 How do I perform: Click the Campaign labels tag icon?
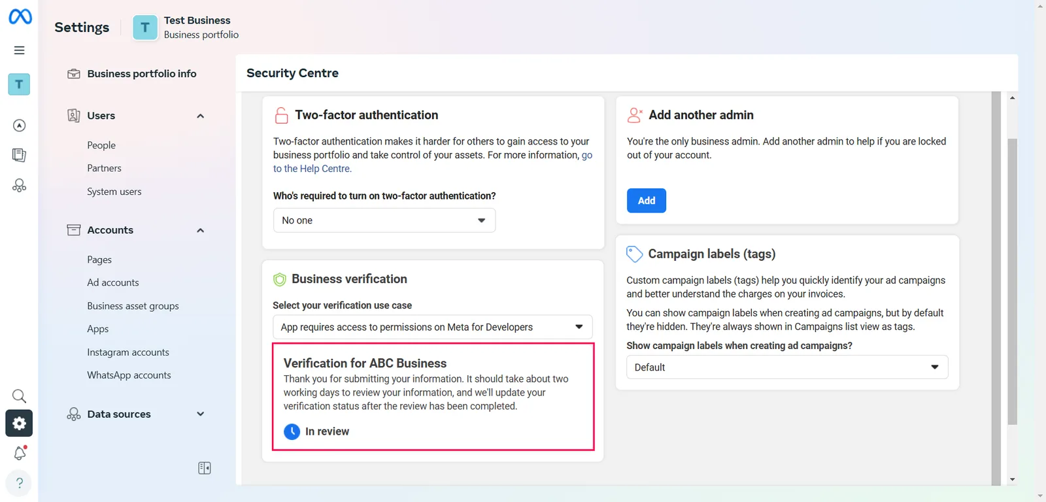pos(634,254)
